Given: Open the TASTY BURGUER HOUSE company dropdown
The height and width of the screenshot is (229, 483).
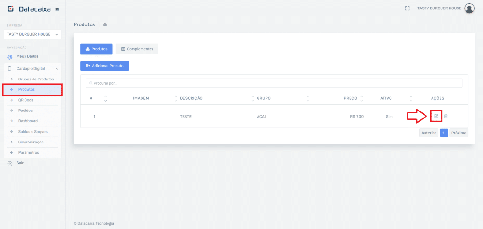Looking at the screenshot, I should click(32, 34).
